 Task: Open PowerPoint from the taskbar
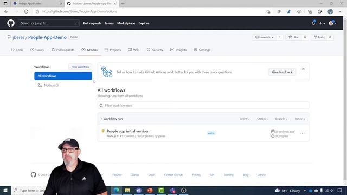(150, 190)
